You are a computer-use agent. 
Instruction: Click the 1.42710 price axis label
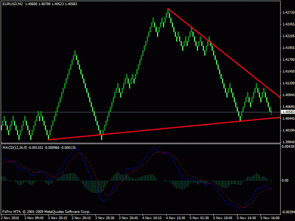[288, 13]
